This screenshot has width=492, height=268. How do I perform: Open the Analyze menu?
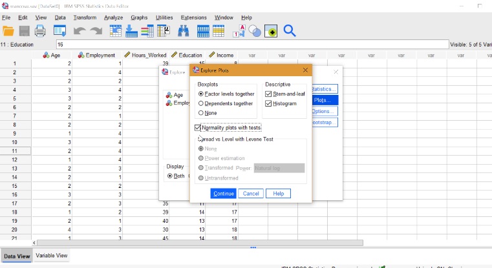[113, 17]
